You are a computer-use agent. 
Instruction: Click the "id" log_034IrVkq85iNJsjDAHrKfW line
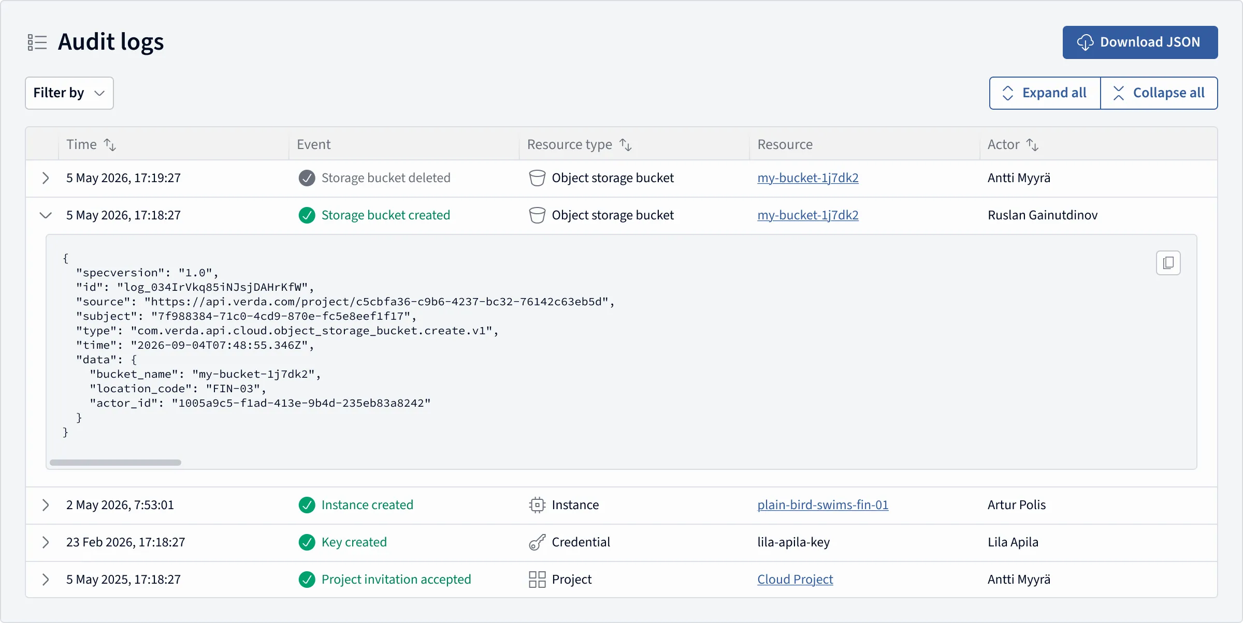195,287
